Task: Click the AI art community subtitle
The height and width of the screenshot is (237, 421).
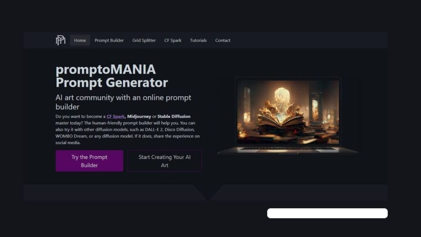Action: coord(123,102)
